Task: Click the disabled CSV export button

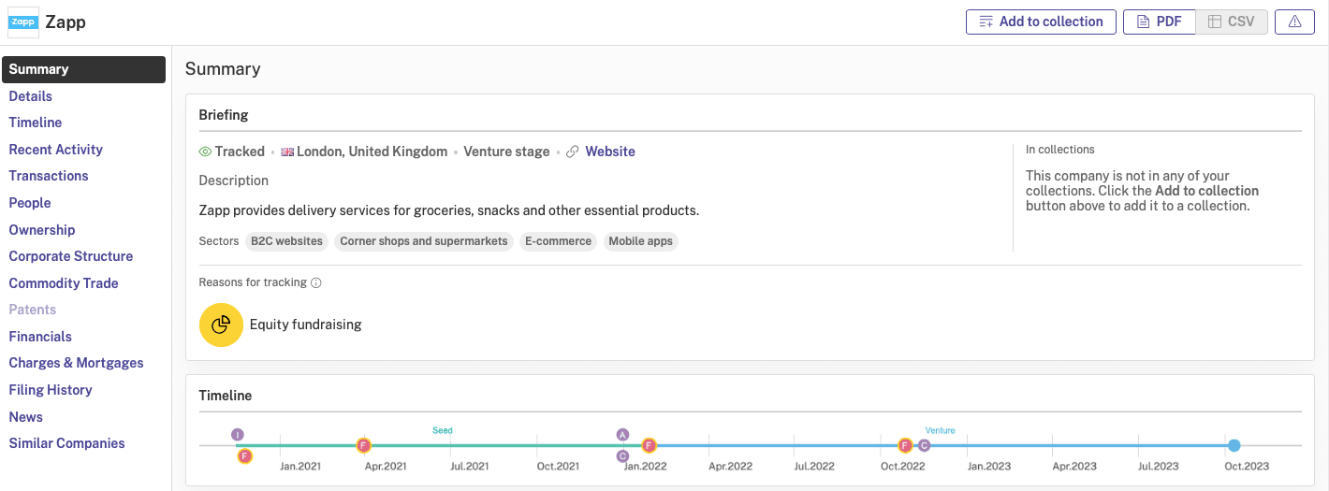Action: (1232, 22)
